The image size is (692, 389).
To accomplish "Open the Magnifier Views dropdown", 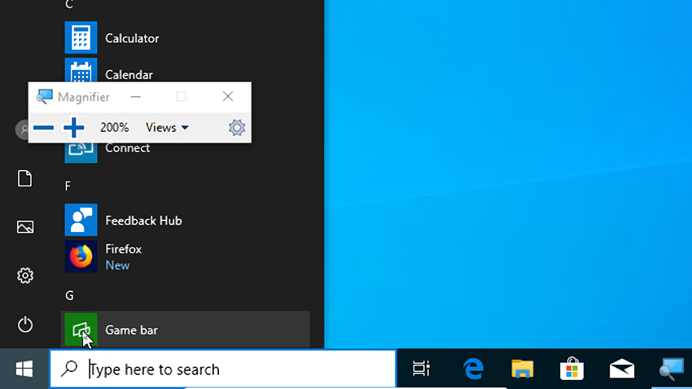I will 167,128.
